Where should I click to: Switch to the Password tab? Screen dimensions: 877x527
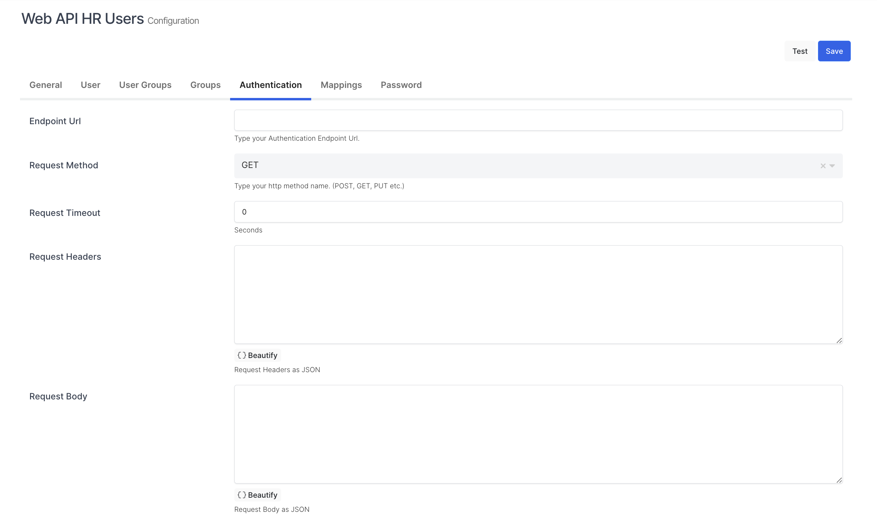tap(401, 85)
